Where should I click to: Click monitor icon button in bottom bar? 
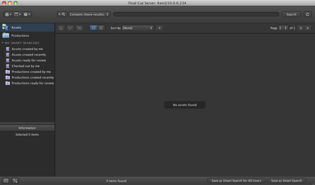click(x=6, y=180)
